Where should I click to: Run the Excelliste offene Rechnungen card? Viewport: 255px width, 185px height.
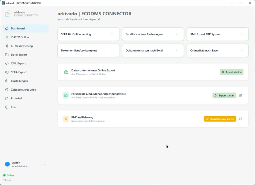pos(153,34)
